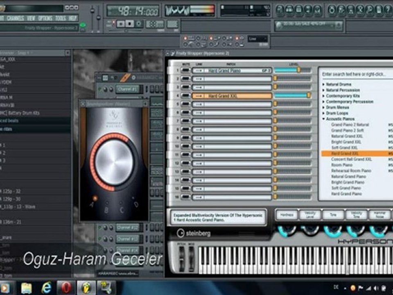Click the Velocity Level hyperknob label
The image size is (393, 295).
coord(310,215)
